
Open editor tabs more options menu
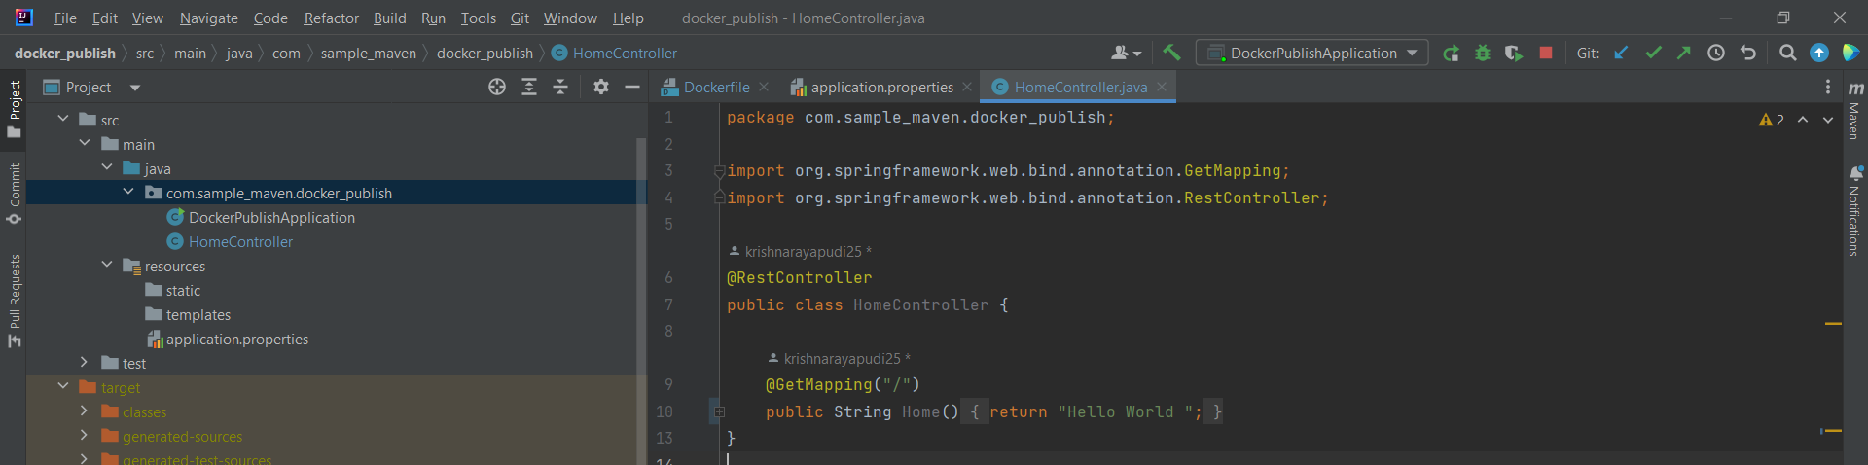click(x=1828, y=87)
